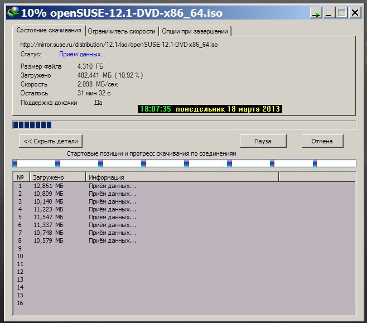Select connection 5 row with 11,547 МБ

(x=184, y=217)
